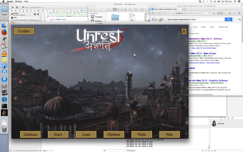Image resolution: width=243 pixels, height=152 pixels.
Task: Go forward in the Xcode editor jump bar
Action: point(50,11)
